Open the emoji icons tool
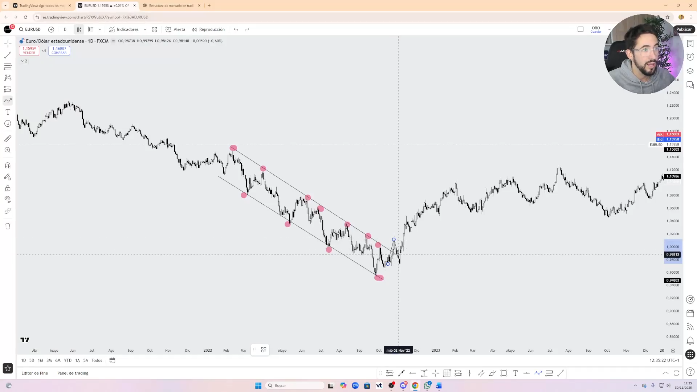Viewport: 697px width, 392px height. (x=8, y=123)
